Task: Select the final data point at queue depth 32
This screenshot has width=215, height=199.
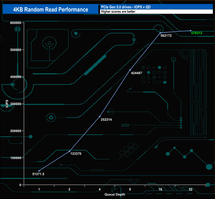Action: point(191,31)
